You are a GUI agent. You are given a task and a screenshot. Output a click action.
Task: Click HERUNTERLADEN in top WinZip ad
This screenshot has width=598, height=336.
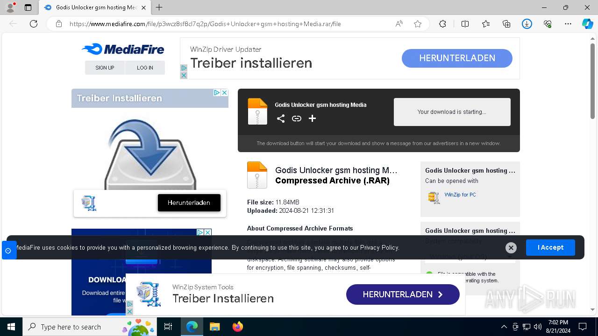457,58
